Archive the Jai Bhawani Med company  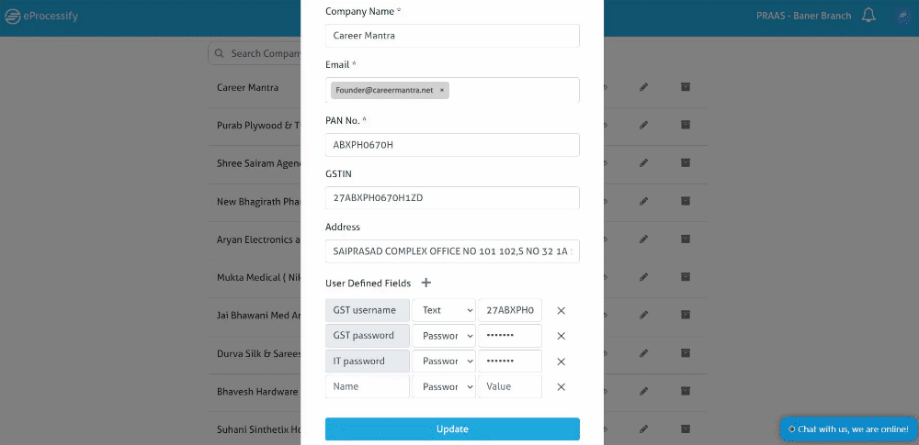[686, 315]
